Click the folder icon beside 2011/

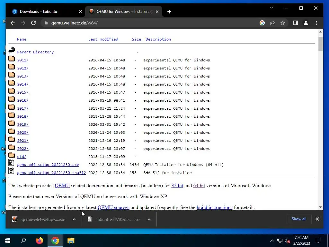[12, 59]
